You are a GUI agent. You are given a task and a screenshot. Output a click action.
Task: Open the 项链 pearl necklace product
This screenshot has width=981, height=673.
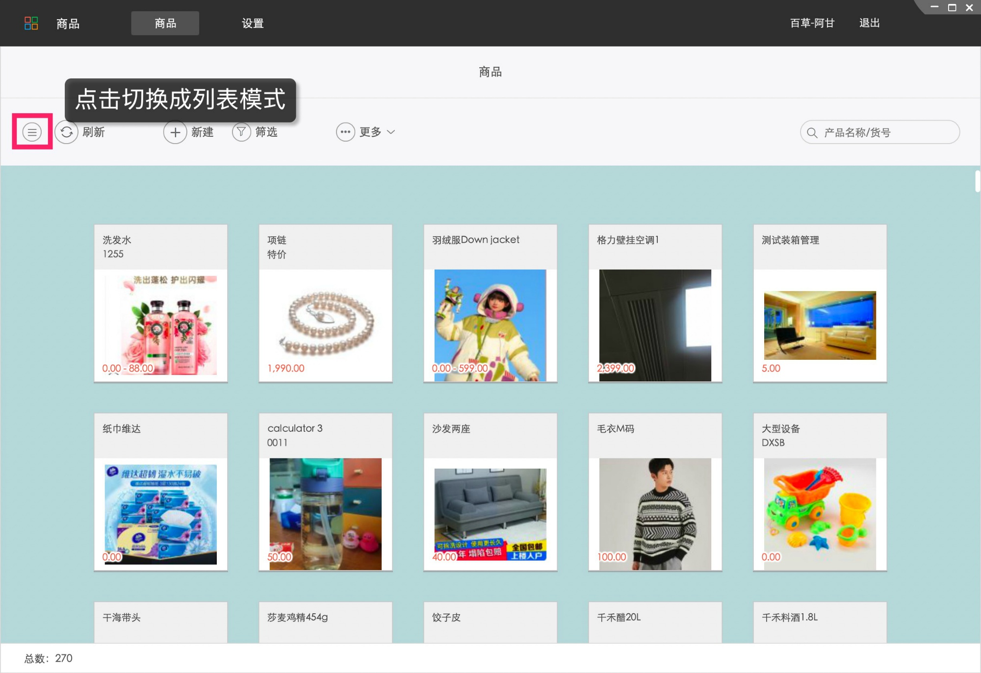point(325,321)
